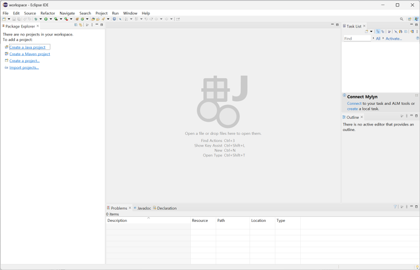Click the Coverage launch toolbar icon
The width and height of the screenshot is (420, 270).
click(56, 19)
